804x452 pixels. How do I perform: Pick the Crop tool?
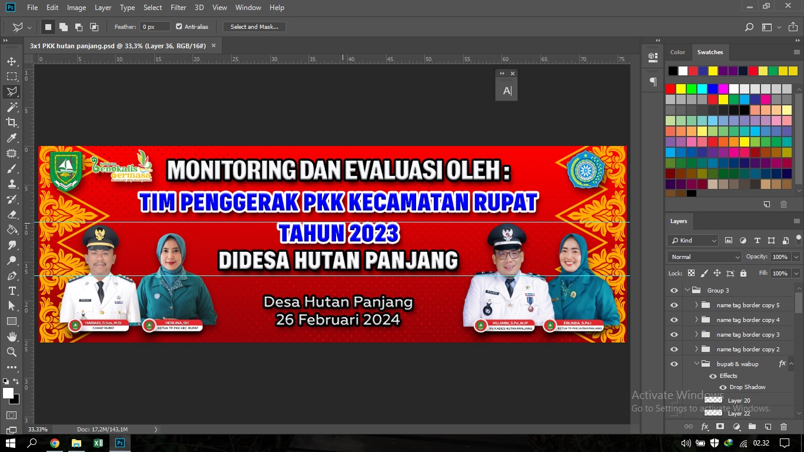(12, 122)
